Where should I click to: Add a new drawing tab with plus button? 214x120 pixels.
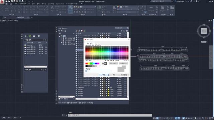[32, 18]
